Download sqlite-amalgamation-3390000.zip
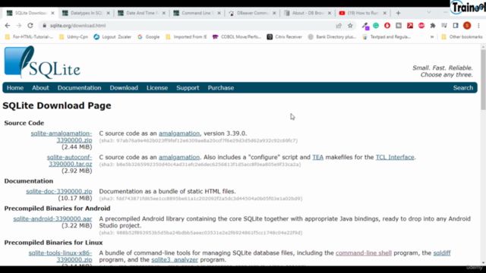The image size is (486, 273). (x=62, y=136)
